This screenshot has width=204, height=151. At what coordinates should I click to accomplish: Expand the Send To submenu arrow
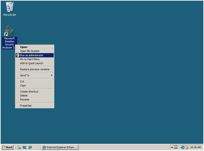coord(52,75)
